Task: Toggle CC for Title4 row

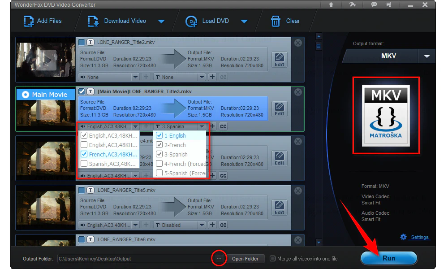Action: [x=223, y=175]
